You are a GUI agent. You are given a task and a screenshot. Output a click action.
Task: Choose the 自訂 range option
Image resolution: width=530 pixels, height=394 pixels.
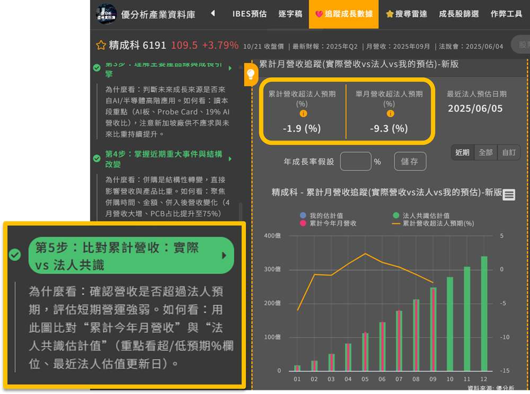pos(509,152)
